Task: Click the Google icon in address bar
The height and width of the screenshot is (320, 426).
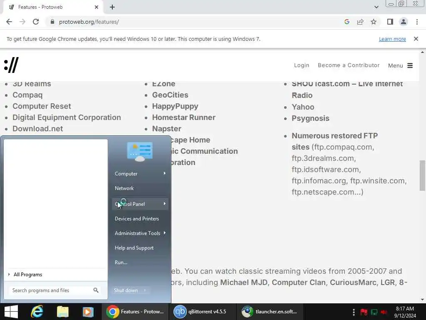Action: [347, 22]
